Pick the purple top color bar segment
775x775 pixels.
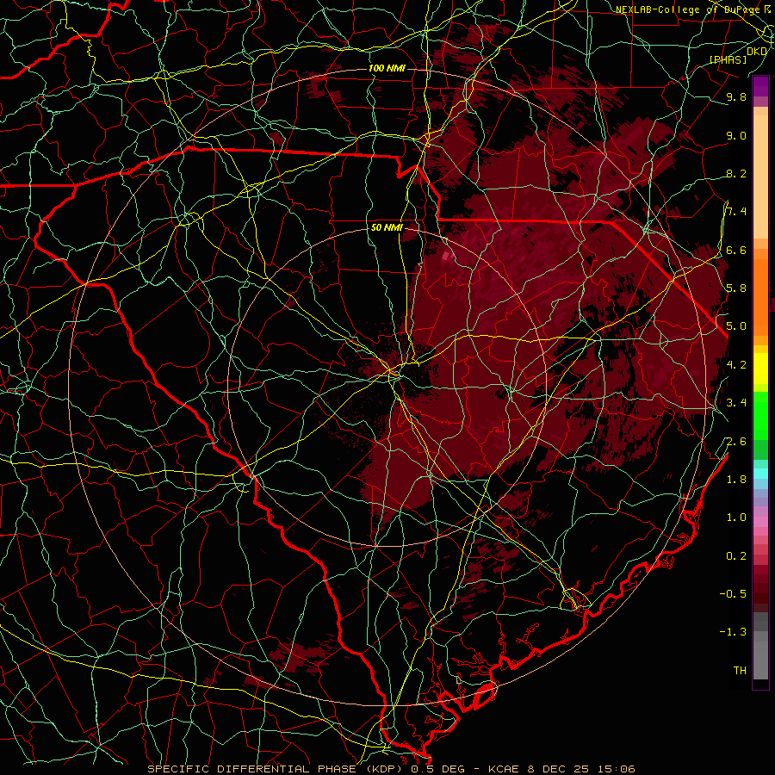(x=760, y=86)
